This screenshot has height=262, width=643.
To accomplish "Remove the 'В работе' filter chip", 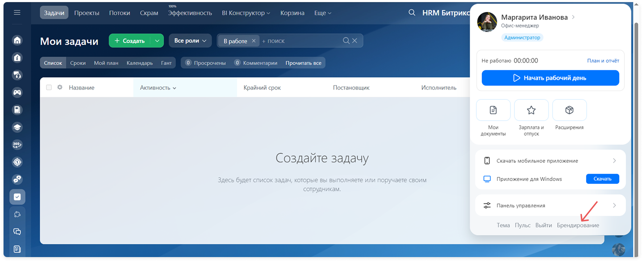I will tap(254, 41).
